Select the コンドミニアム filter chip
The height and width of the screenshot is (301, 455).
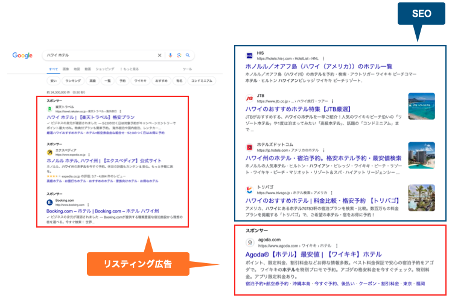tap(202, 80)
